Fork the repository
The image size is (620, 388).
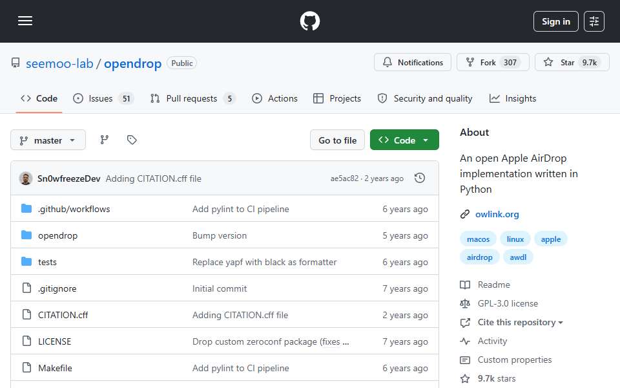tap(493, 62)
